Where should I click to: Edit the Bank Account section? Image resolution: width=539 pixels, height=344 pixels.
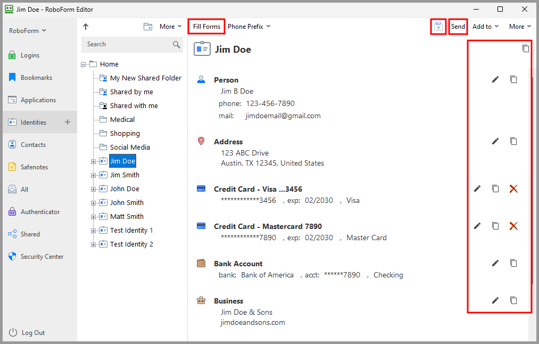click(x=495, y=263)
